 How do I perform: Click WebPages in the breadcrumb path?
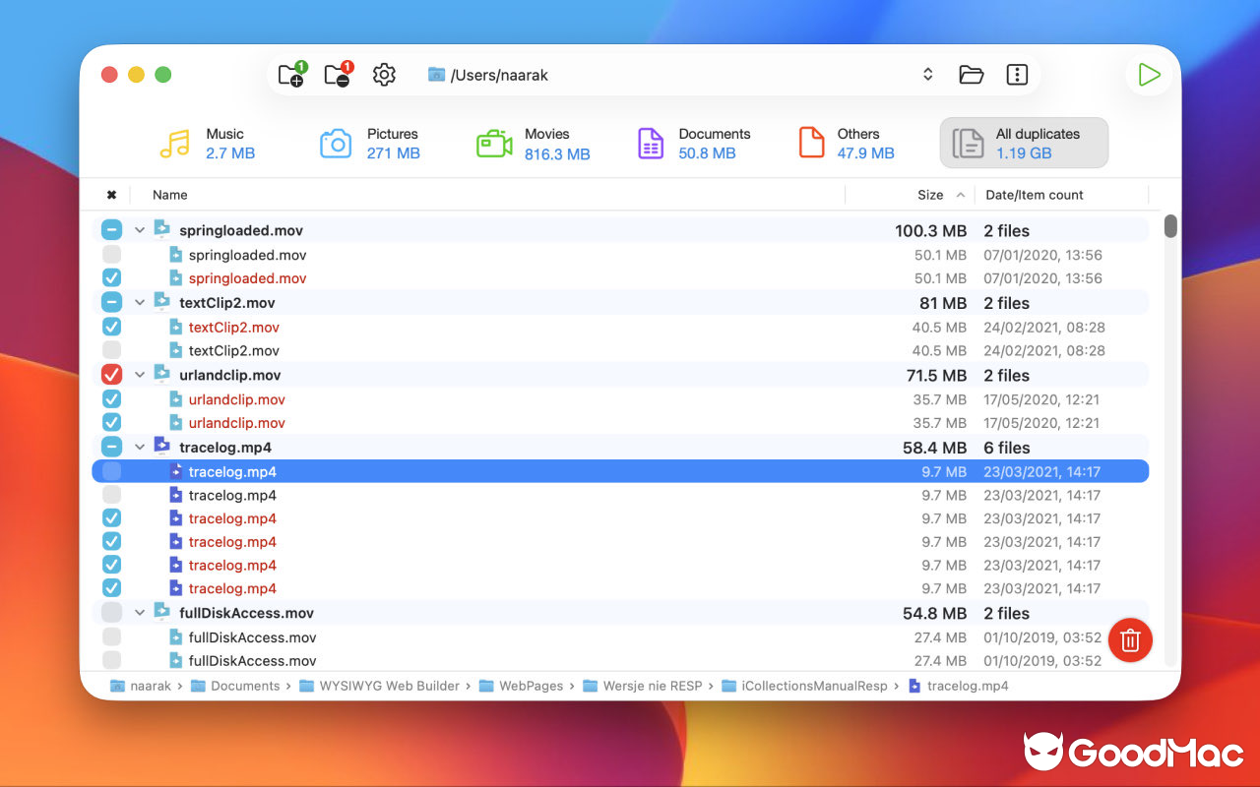[x=531, y=686]
